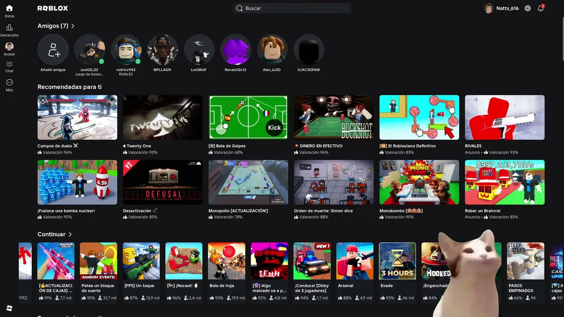Open Chat from the sidebar

[x=9, y=67]
